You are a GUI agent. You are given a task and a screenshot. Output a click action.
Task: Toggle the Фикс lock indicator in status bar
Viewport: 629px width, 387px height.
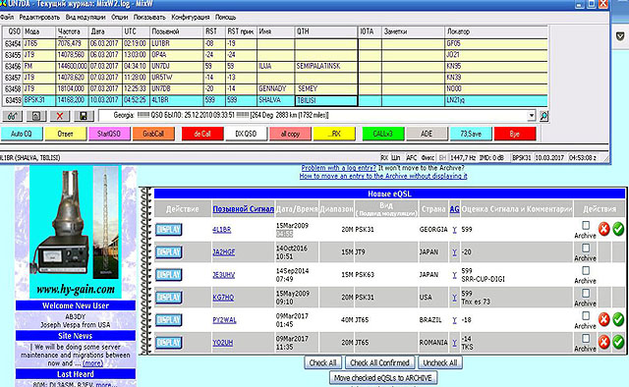pos(429,157)
